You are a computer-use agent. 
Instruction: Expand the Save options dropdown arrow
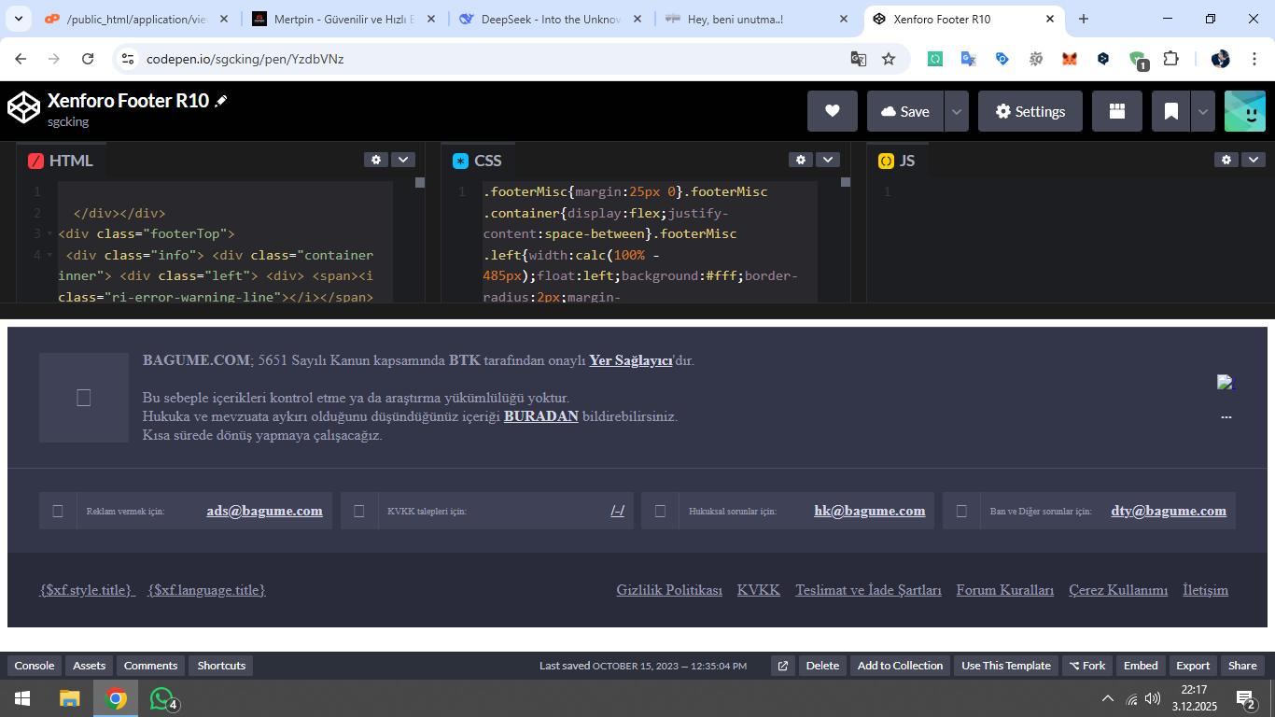tap(956, 111)
